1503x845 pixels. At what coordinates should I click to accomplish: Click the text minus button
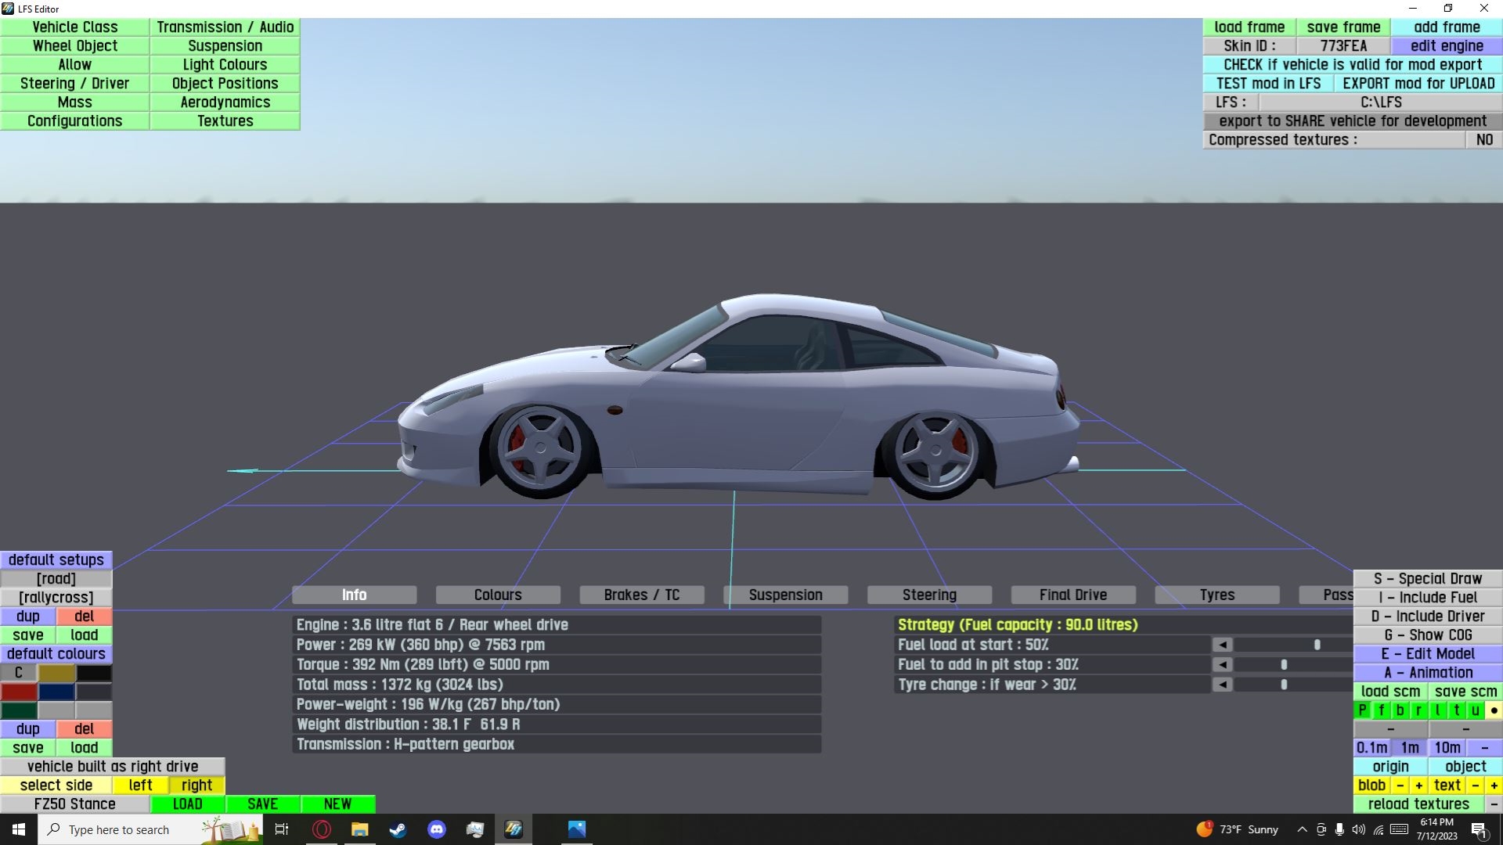(1475, 786)
